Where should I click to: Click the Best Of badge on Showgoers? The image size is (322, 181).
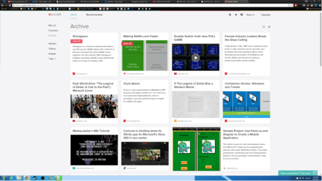(77, 41)
